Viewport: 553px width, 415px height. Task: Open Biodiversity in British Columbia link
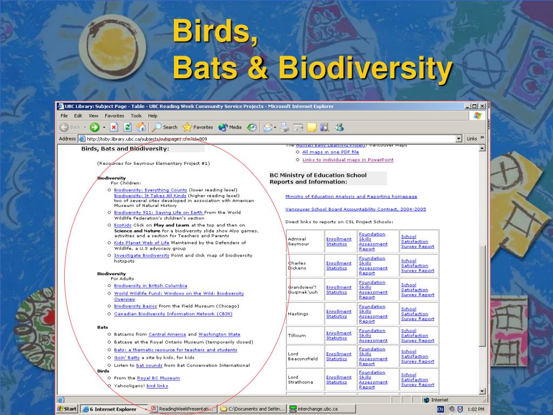(151, 286)
